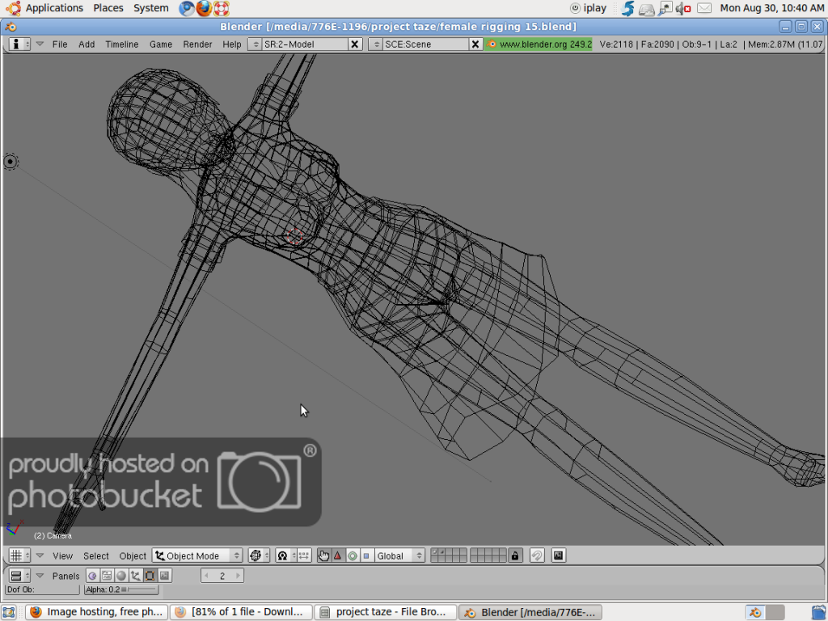This screenshot has height=621, width=828.
Task: Toggle move object centers only button
Action: [304, 556]
